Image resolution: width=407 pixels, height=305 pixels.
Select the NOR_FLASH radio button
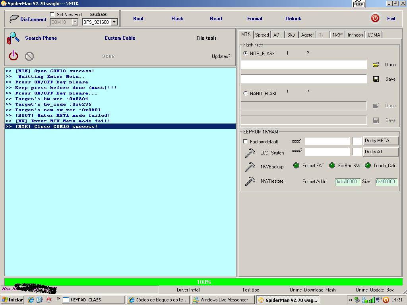[x=245, y=53]
